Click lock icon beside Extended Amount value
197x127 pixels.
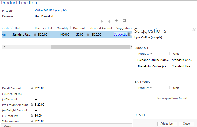coord(89,34)
